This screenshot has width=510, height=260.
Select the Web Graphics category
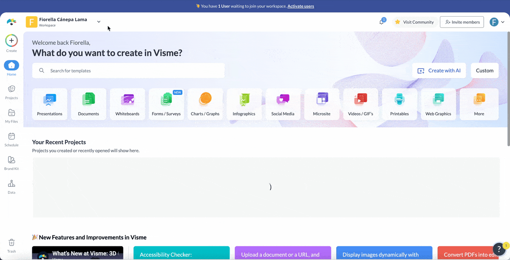439,104
